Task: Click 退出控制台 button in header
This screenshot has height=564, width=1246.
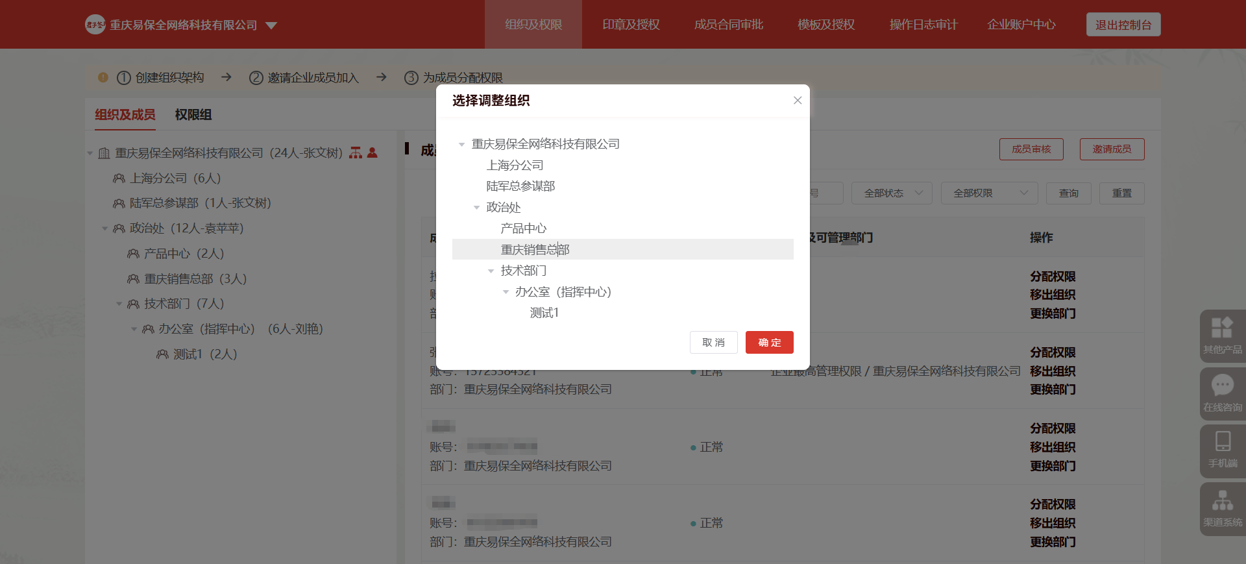Action: tap(1123, 25)
